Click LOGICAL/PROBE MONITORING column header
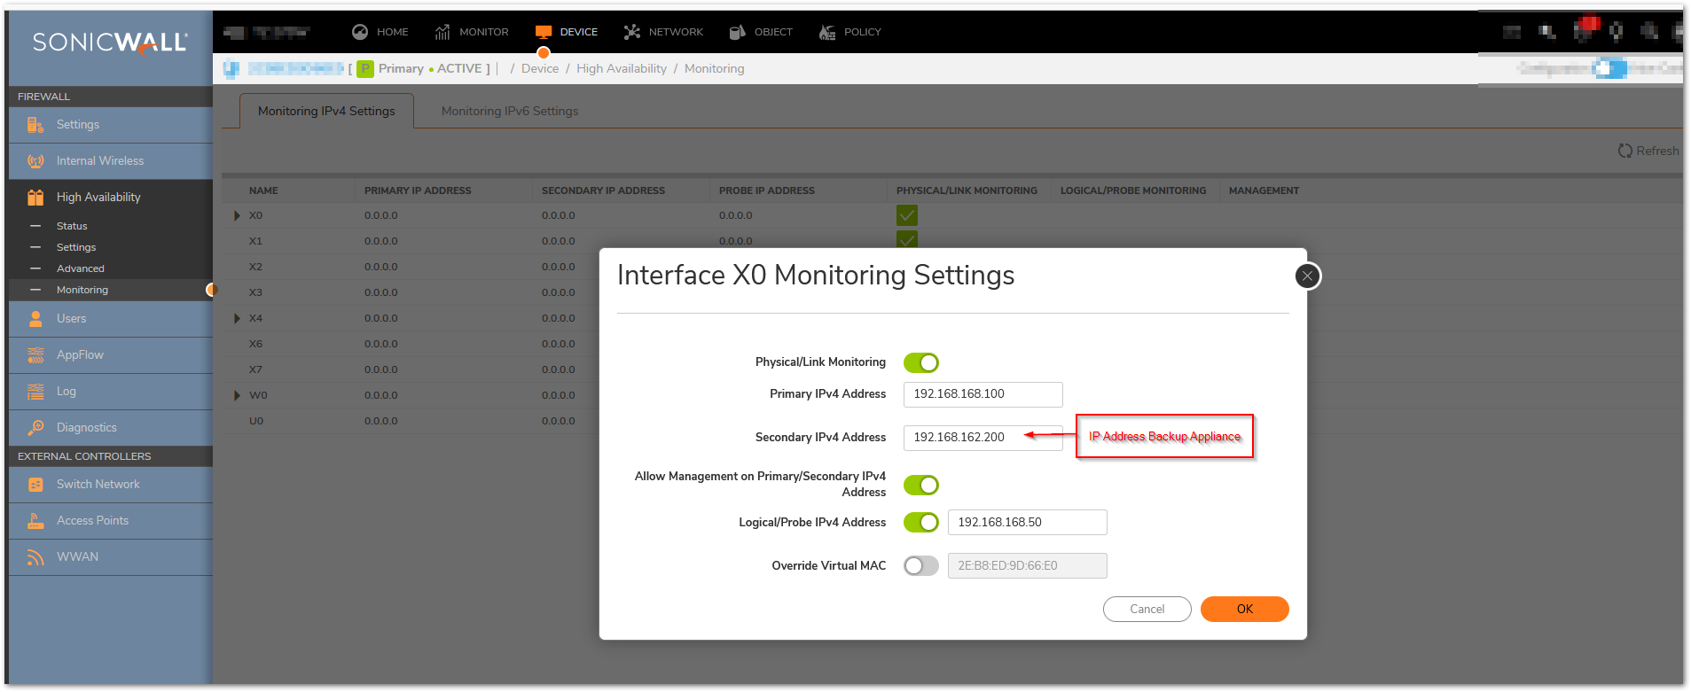 click(x=1133, y=190)
